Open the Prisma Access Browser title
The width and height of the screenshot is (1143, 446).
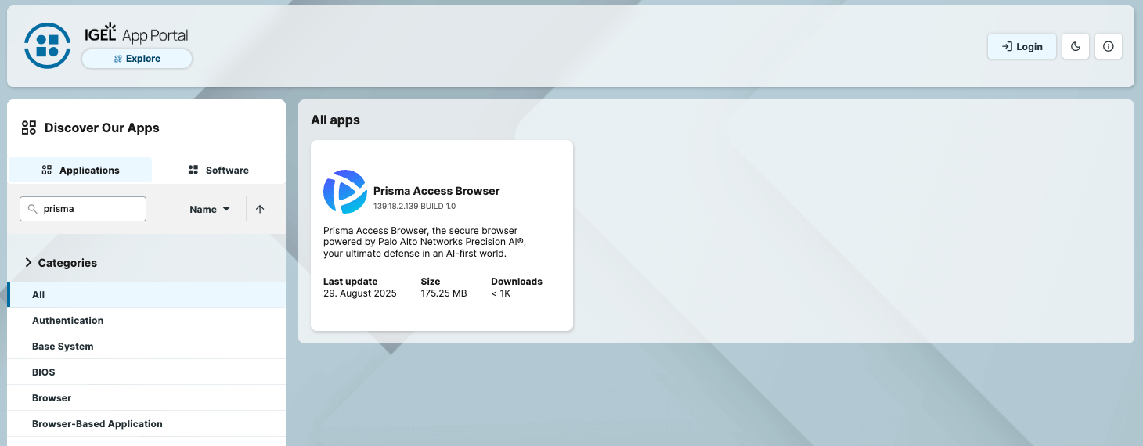click(436, 191)
